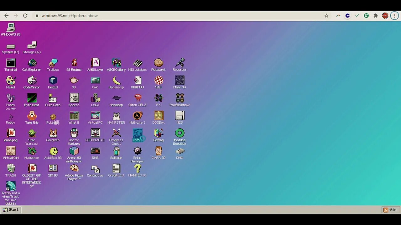Open the MANIFESTO question mark icon
This screenshot has width=401, height=225.
[x=137, y=171]
